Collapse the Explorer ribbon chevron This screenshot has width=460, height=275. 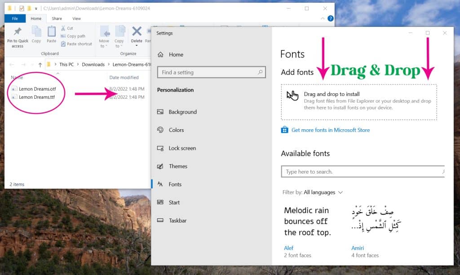pyautogui.click(x=323, y=18)
